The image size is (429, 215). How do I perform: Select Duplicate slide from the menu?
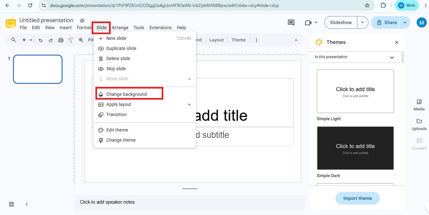[x=145, y=48]
